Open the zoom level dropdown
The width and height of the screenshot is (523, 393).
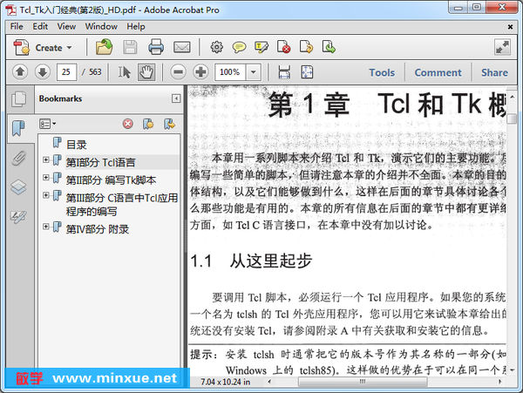click(x=254, y=72)
